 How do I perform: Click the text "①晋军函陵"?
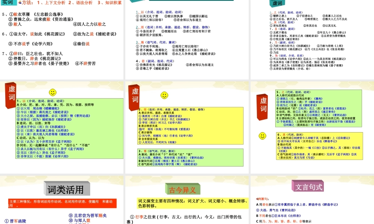[x=15, y=221]
